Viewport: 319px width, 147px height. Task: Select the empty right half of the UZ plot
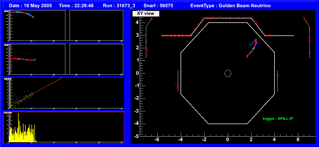pos(96,25)
